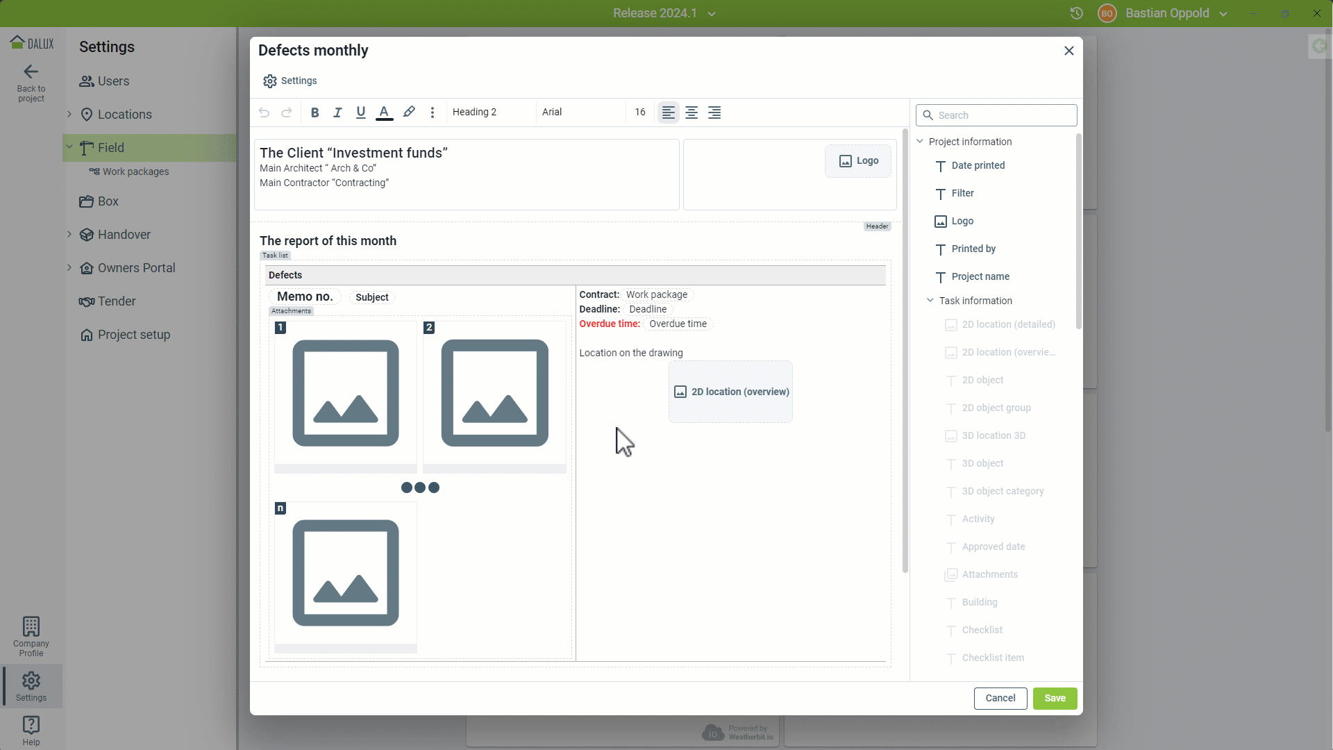Open the Heading 2 style dropdown
The height and width of the screenshot is (750, 1333).
pos(490,112)
